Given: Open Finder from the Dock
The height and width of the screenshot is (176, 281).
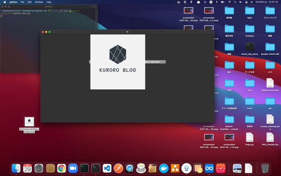Looking at the screenshot, I should [16, 169].
